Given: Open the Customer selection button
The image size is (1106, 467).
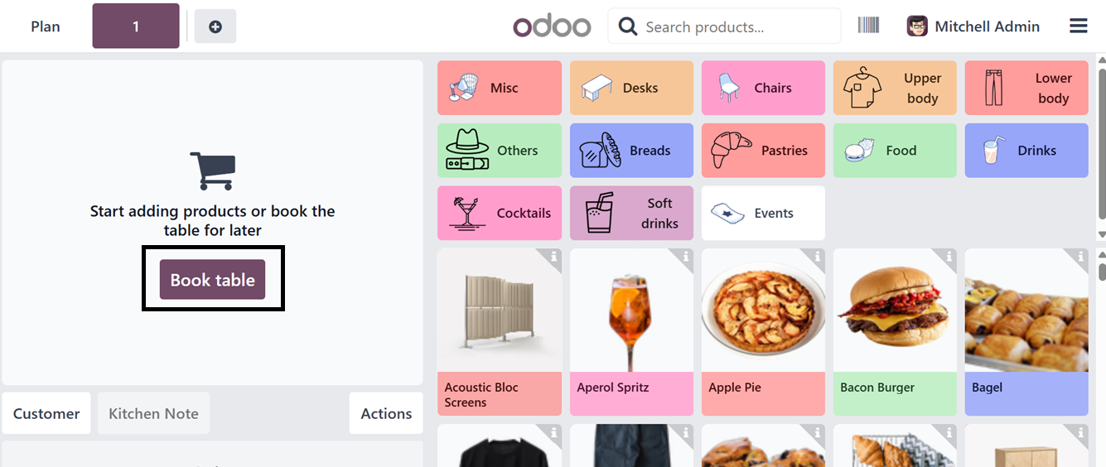Looking at the screenshot, I should pos(46,413).
